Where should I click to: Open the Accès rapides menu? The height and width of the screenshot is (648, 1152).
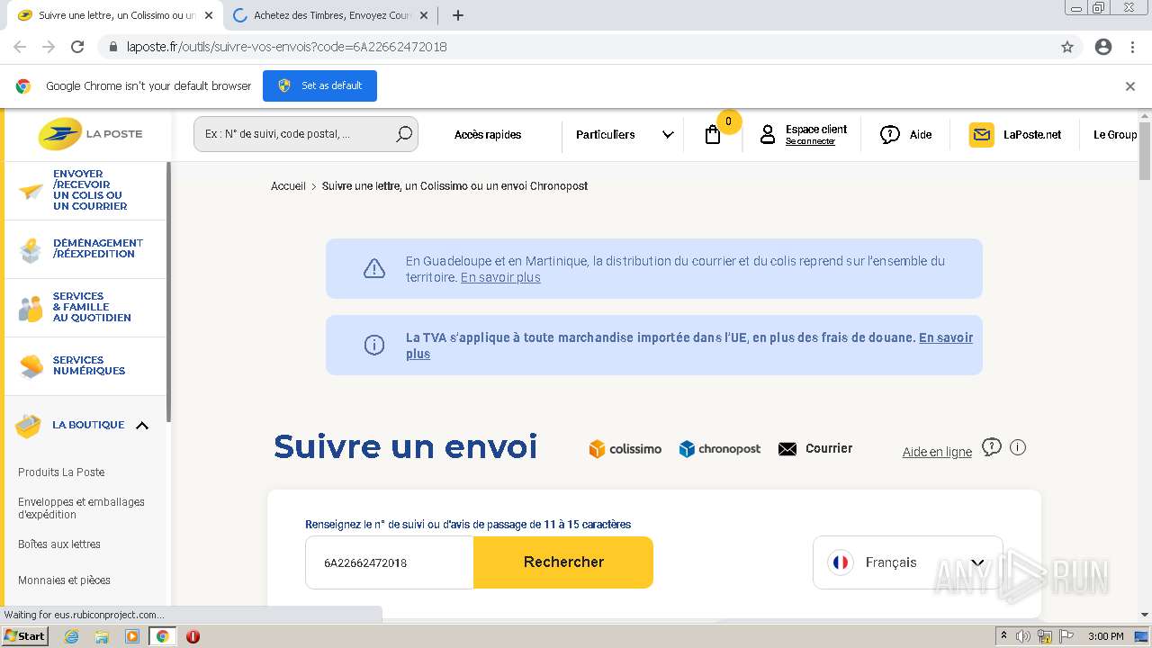pos(488,135)
